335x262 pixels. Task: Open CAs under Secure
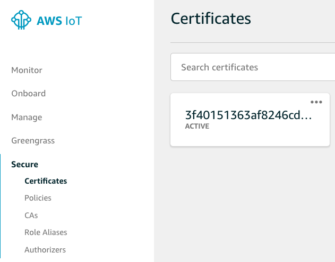tap(31, 215)
